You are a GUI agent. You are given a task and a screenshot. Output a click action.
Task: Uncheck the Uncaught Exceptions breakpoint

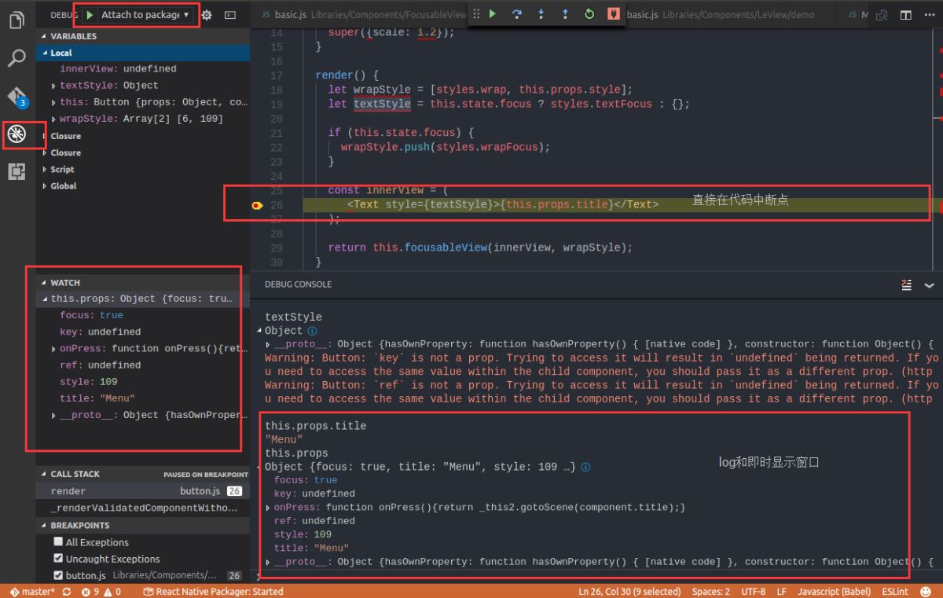(x=58, y=559)
